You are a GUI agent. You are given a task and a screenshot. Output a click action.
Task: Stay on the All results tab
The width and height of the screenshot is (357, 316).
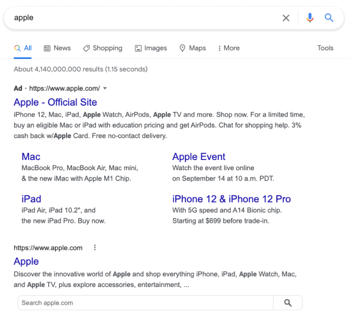(23, 48)
